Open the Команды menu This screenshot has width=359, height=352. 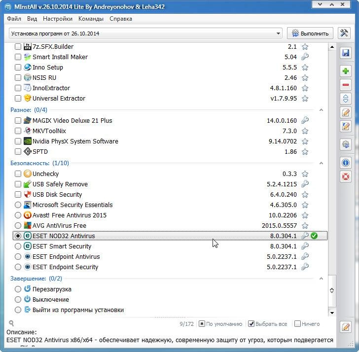coord(91,19)
